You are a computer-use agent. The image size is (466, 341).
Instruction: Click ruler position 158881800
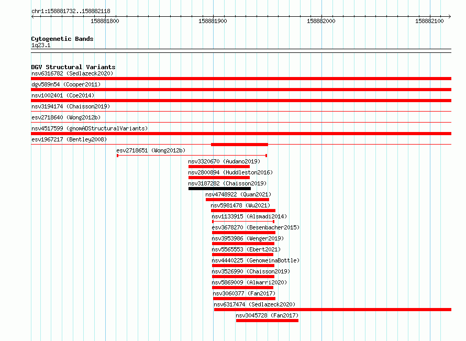point(105,21)
